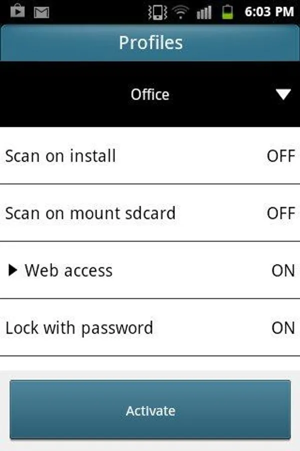This screenshot has height=451, width=300.
Task: Tap the battery status icon
Action: (227, 12)
